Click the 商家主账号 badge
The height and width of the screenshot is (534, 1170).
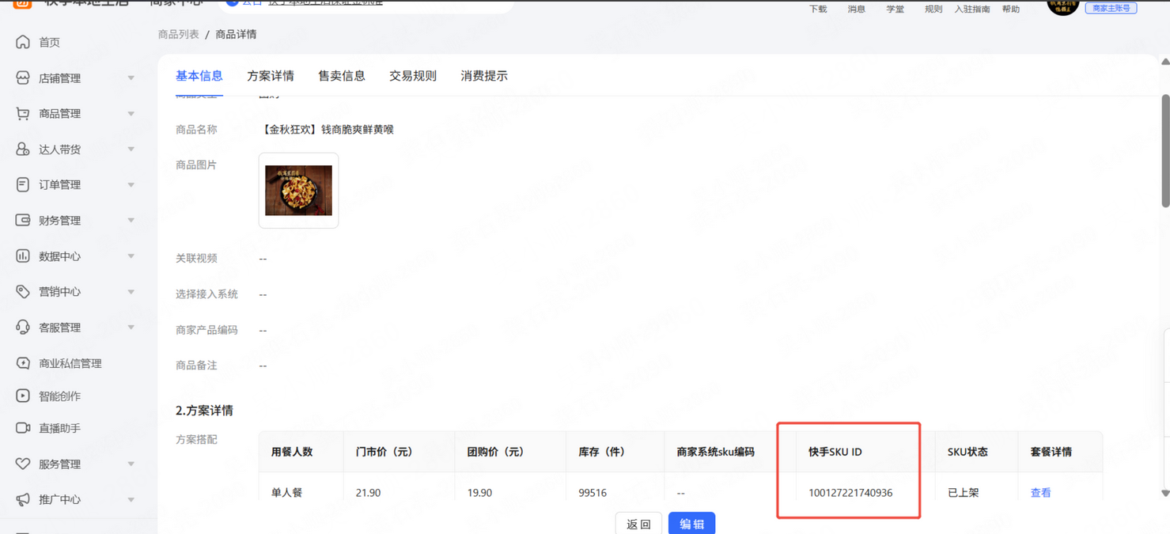click(x=1111, y=8)
